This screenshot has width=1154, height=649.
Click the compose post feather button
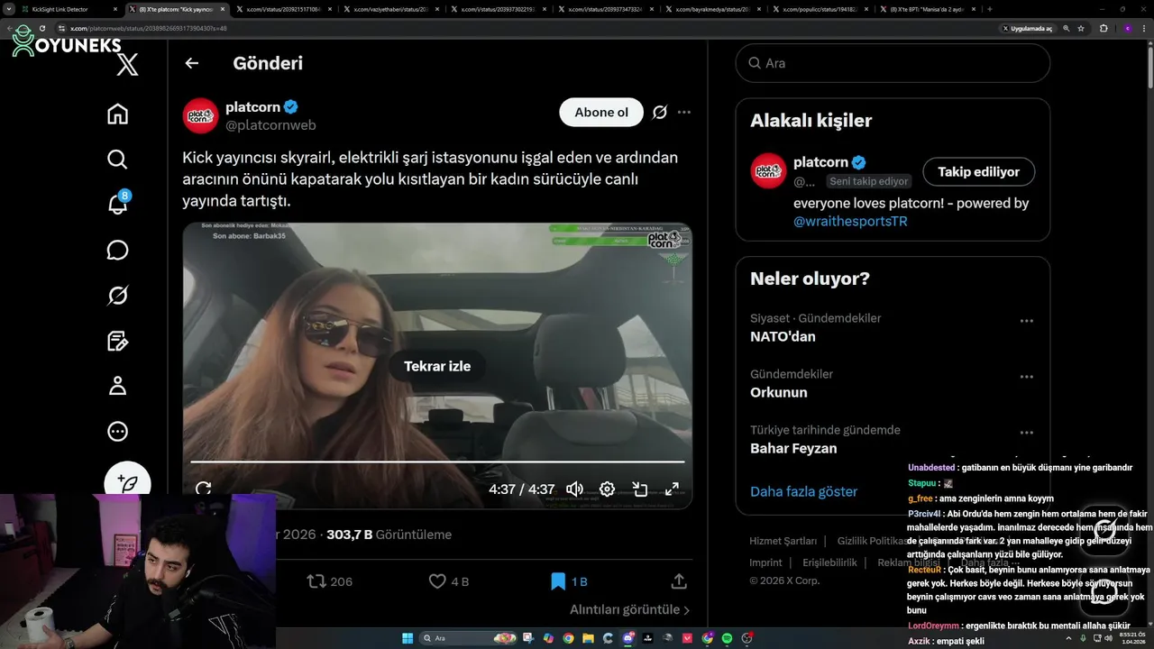click(x=127, y=482)
